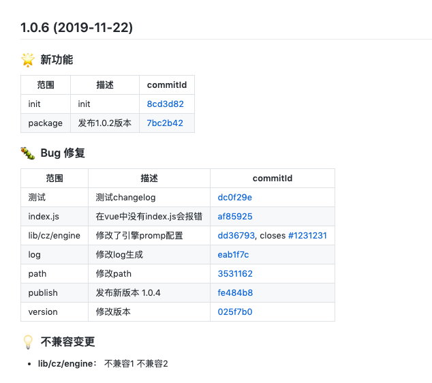Open commit af85925 for index.js fix

pos(235,217)
